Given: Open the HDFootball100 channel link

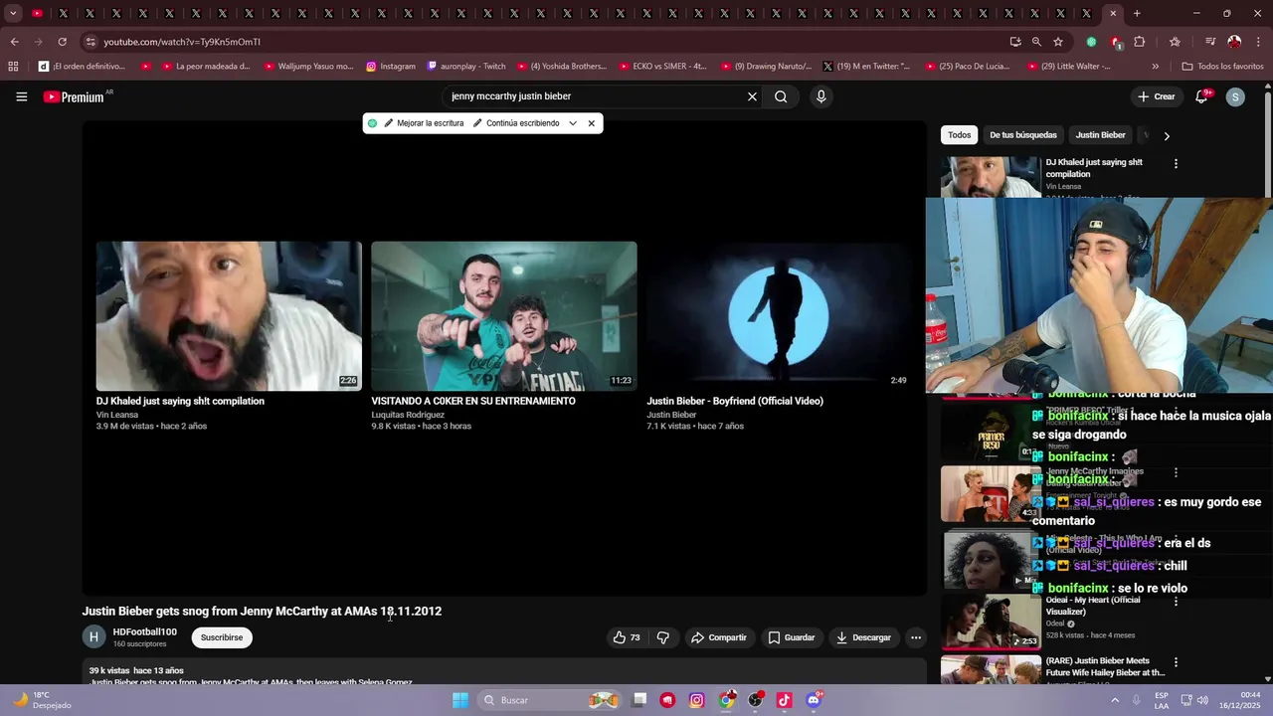Looking at the screenshot, I should tap(144, 631).
